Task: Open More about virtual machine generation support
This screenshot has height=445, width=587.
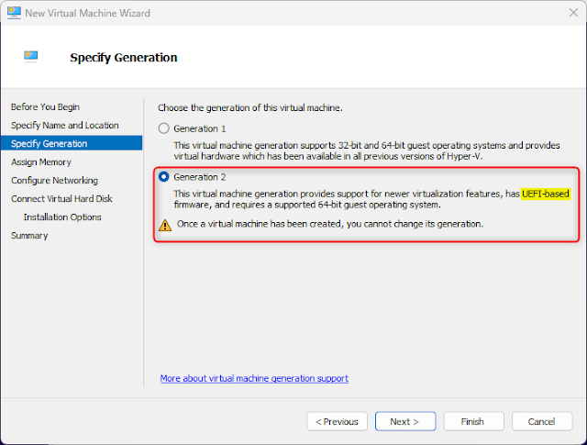Action: pyautogui.click(x=254, y=378)
